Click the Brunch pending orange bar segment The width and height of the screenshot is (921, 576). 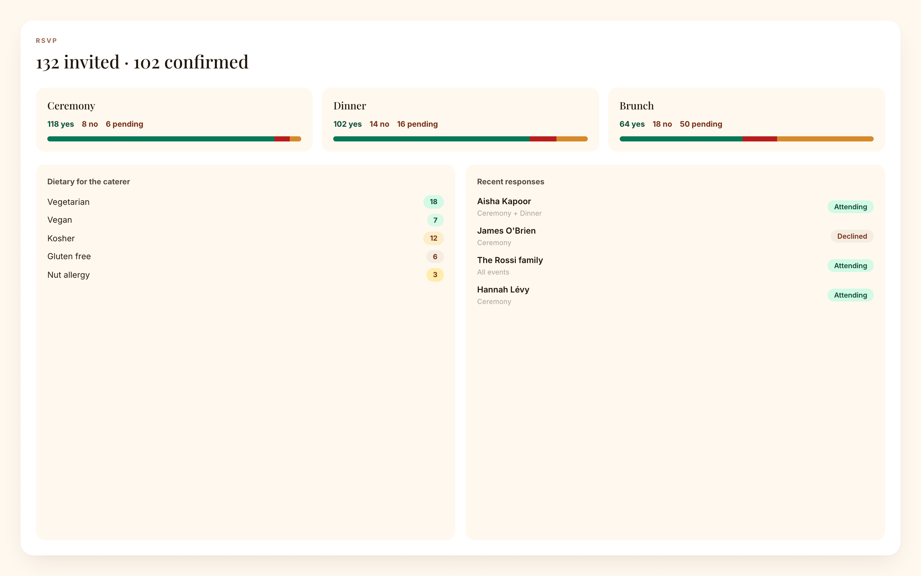coord(825,139)
